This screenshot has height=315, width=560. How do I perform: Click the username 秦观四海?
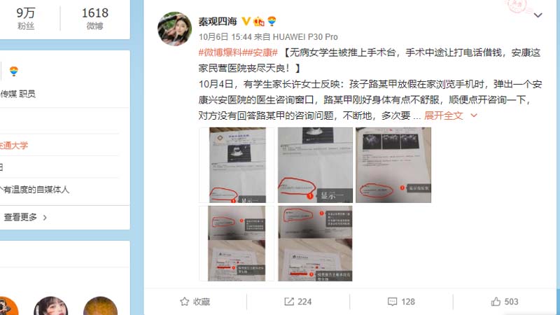218,22
